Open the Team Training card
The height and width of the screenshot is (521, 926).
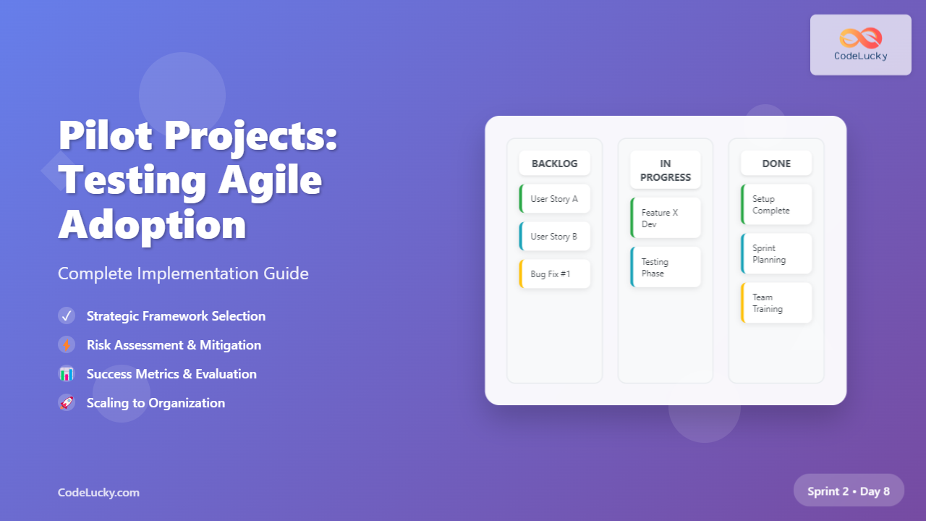pyautogui.click(x=776, y=303)
